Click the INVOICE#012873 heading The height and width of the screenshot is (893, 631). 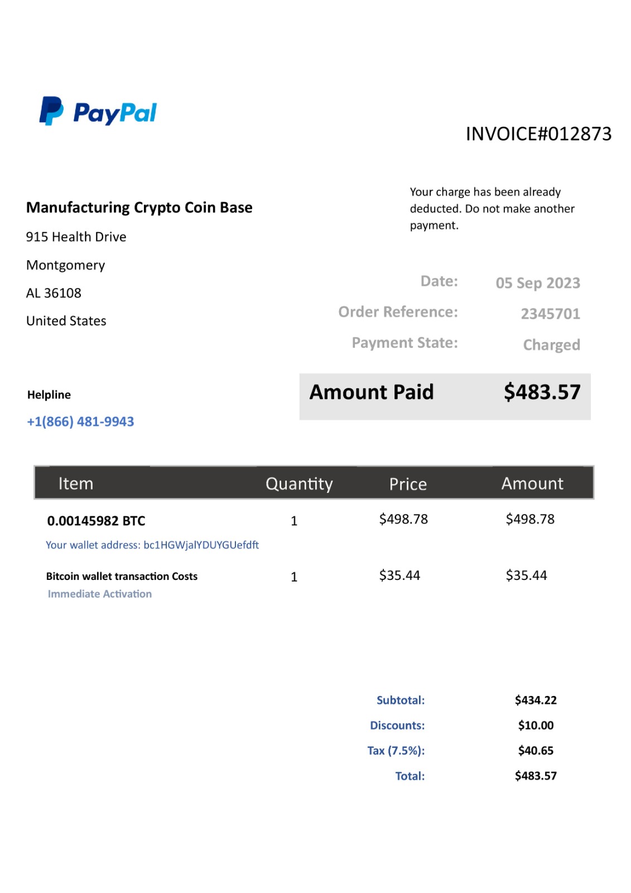point(538,134)
